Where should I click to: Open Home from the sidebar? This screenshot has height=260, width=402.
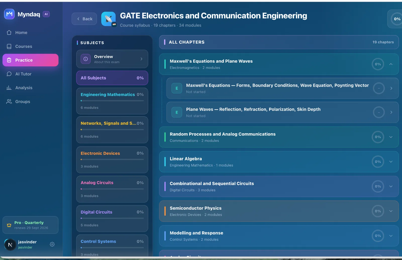click(x=30, y=33)
